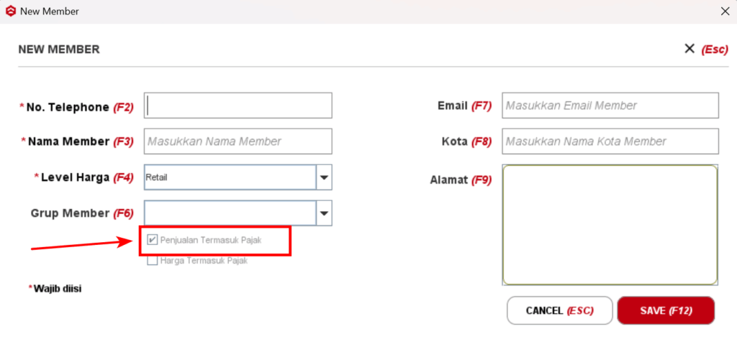Viewport: 737px width, 347px height.
Task: Click the Alamat (F9) label
Action: [460, 180]
